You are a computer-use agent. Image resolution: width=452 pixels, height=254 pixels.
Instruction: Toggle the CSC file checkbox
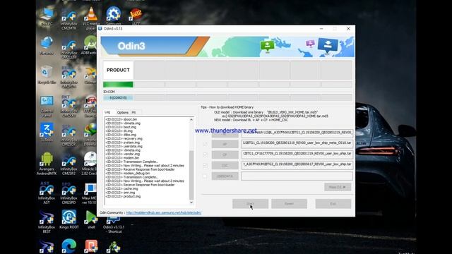(205, 165)
